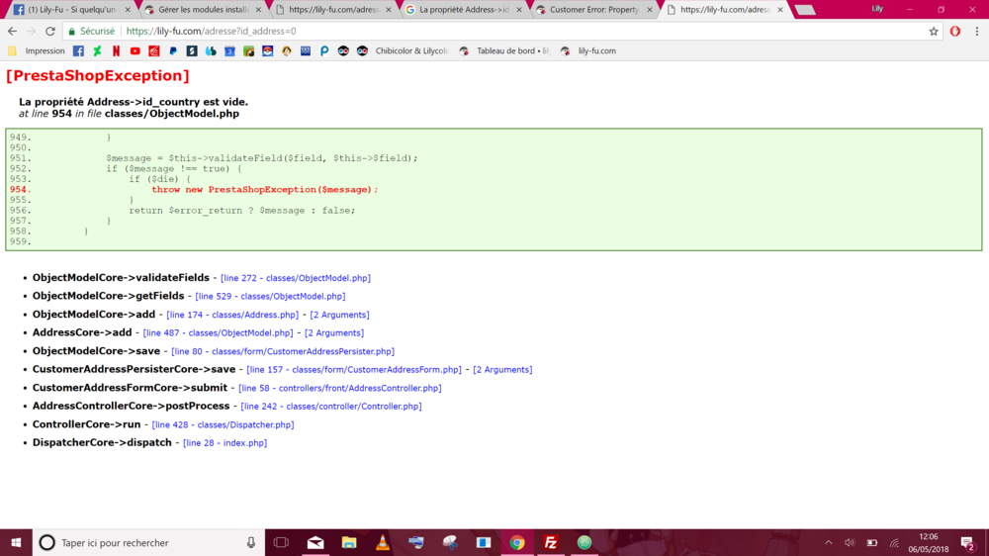Close the Customer Error: Property tab
This screenshot has width=989, height=556.
[x=650, y=10]
